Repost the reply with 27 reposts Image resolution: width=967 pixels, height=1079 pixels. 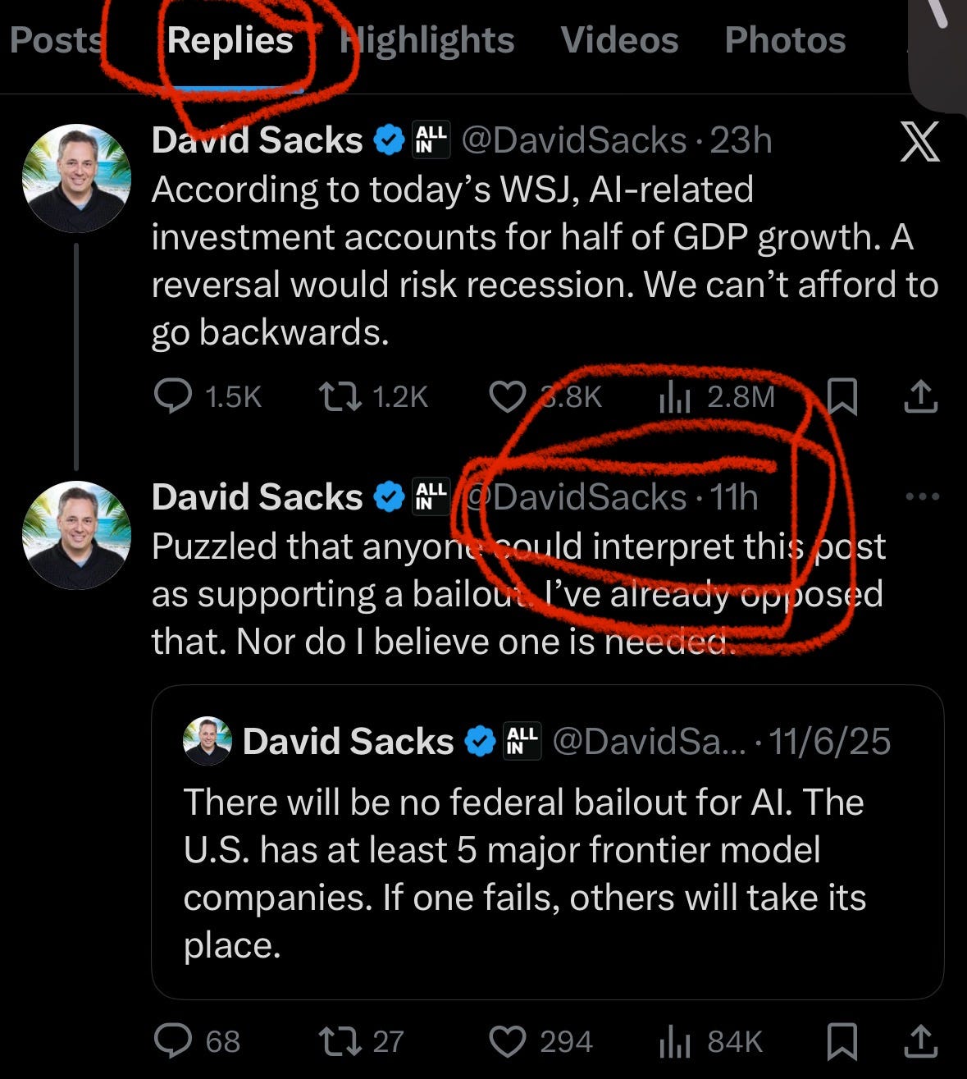click(x=362, y=1042)
